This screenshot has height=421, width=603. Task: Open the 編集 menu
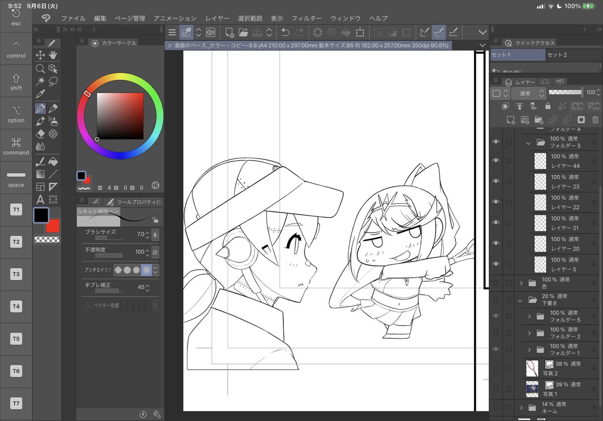click(100, 18)
